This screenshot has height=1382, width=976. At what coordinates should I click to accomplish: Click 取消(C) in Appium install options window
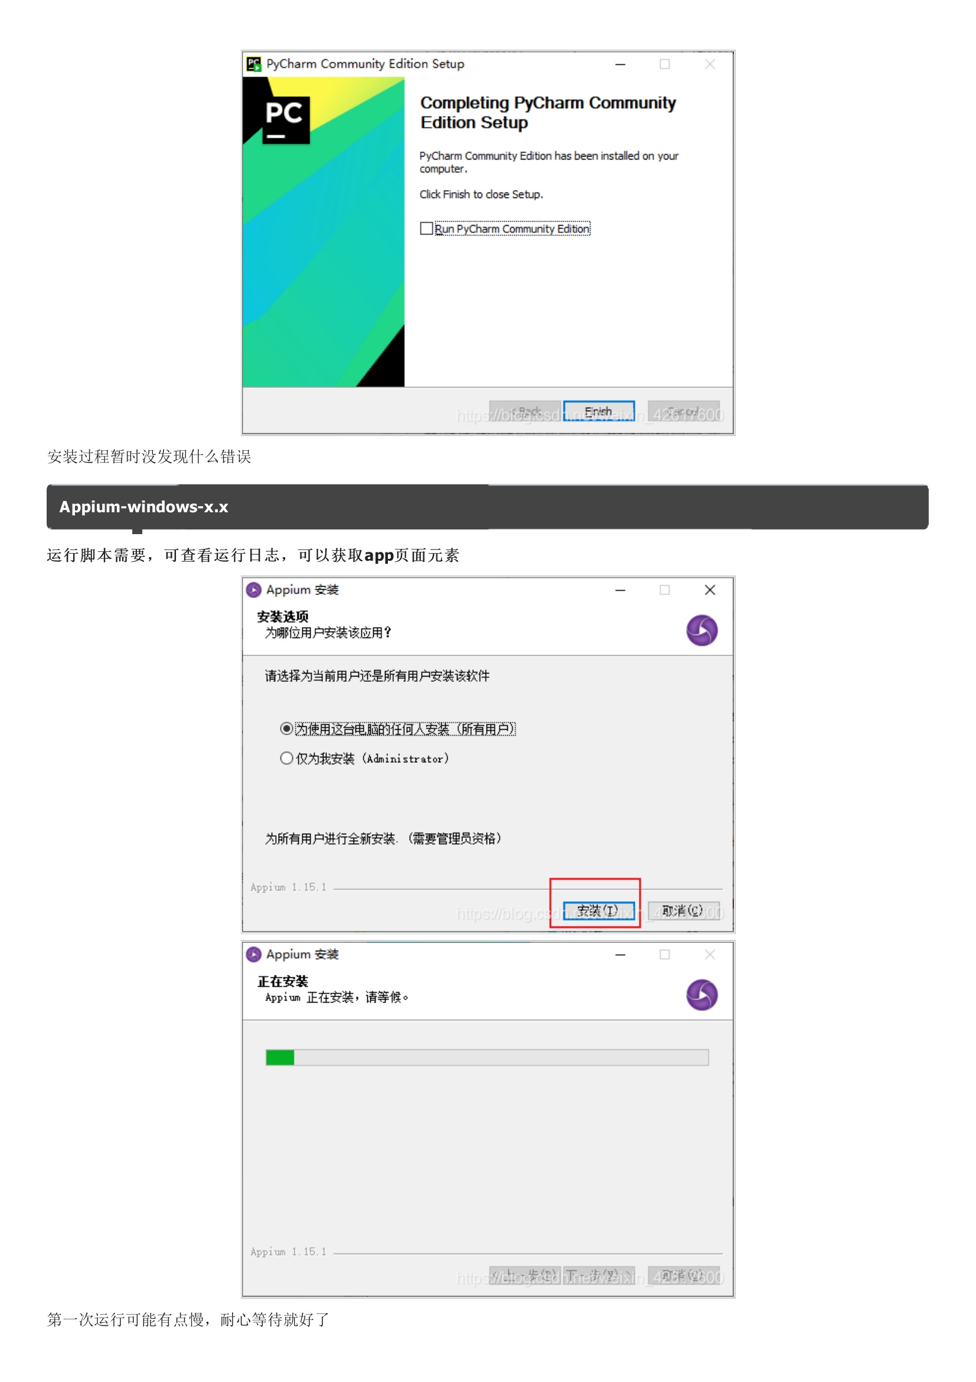pyautogui.click(x=683, y=911)
